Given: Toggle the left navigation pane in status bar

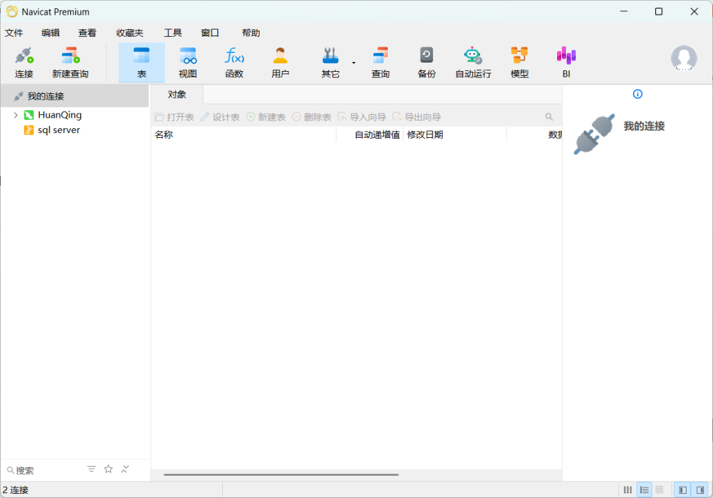Looking at the screenshot, I should [682, 490].
